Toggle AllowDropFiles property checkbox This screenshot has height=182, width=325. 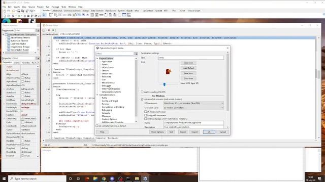tap(22, 78)
